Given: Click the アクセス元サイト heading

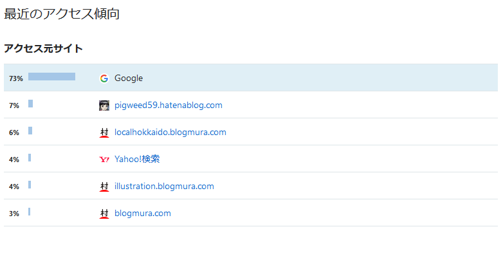Looking at the screenshot, I should [x=43, y=48].
